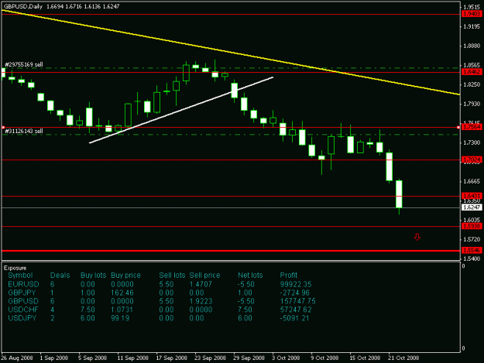Screen dimensions: 484x363
Task: Click the USDJPY buy price 99.19
Action: [x=120, y=318]
